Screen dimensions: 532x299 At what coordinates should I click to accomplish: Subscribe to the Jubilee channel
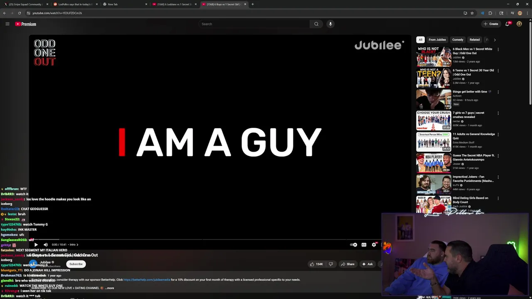[x=76, y=264]
